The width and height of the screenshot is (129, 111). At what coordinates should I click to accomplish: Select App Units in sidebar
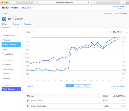pyautogui.click(x=6, y=40)
